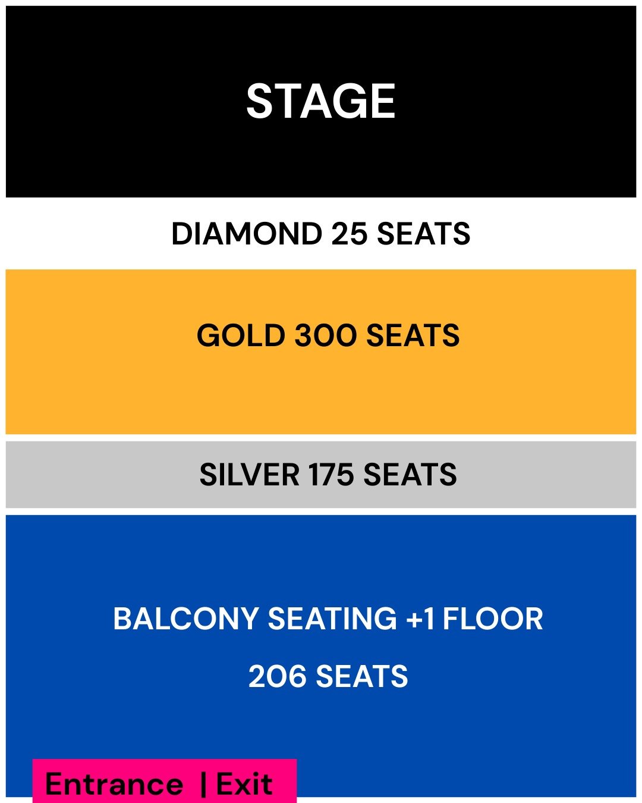This screenshot has height=803, width=642.
Task: Select the word GOLD in the orange section
Action: click(x=241, y=335)
